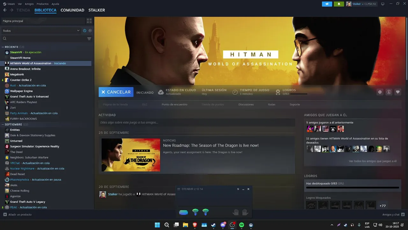Open Discord from the taskbar
408x230 pixels.
223,225
